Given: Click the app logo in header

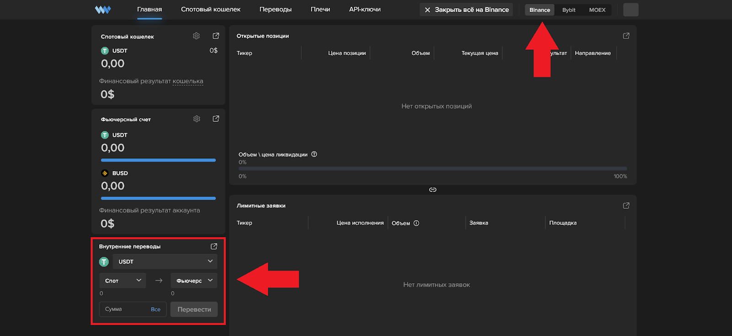Looking at the screenshot, I should pyautogui.click(x=102, y=10).
